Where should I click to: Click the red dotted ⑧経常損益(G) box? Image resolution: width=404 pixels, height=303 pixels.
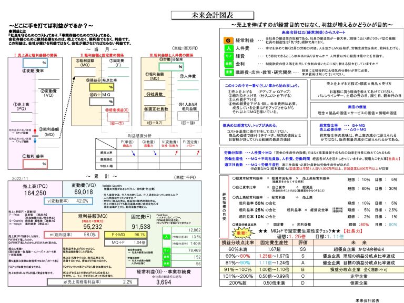pyautogui.click(x=118, y=117)
